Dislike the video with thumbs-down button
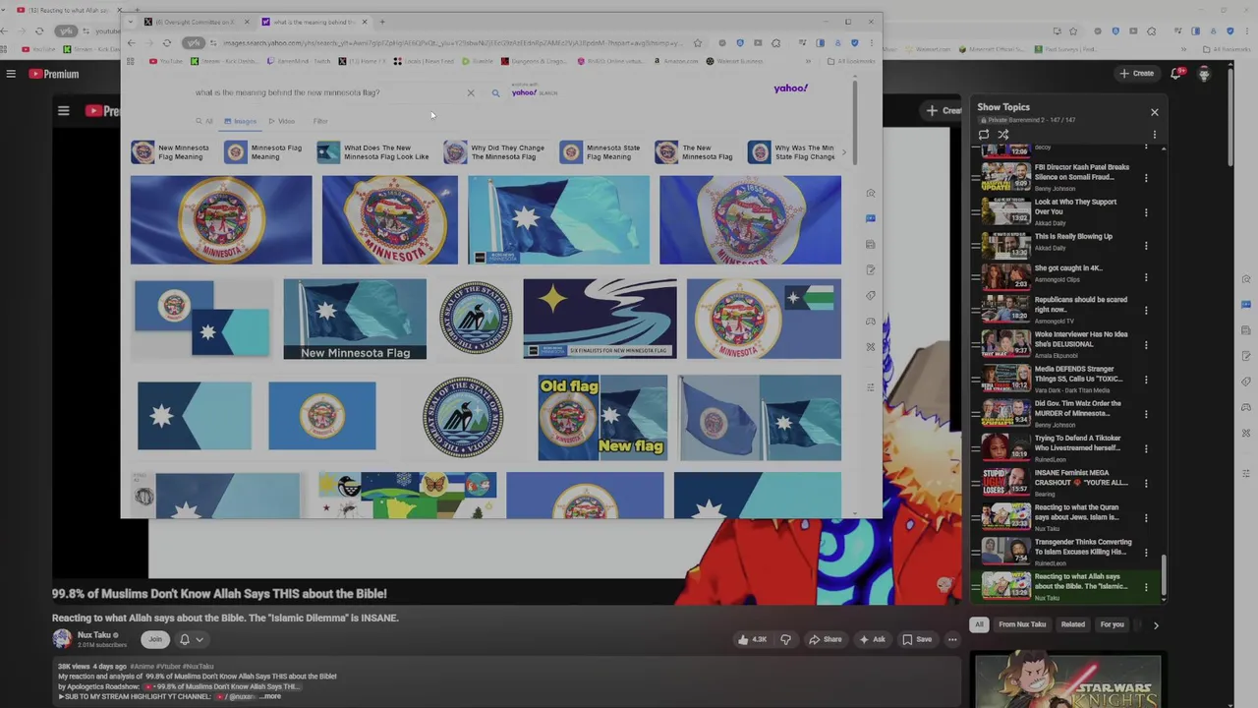The width and height of the screenshot is (1258, 708). (785, 639)
